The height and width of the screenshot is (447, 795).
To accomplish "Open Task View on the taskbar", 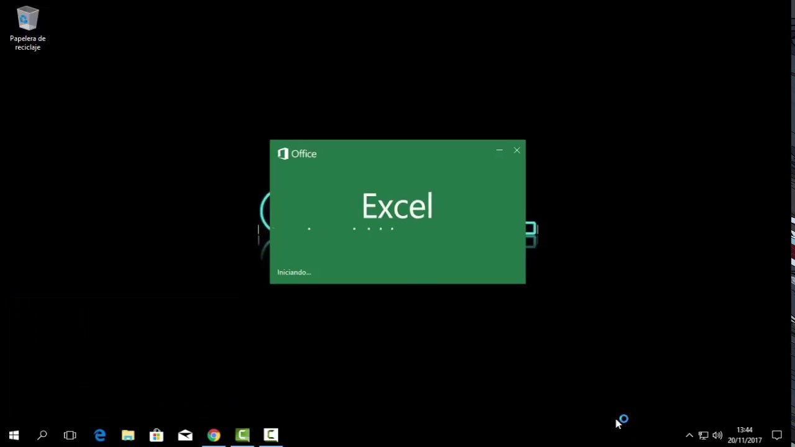I will [x=70, y=435].
